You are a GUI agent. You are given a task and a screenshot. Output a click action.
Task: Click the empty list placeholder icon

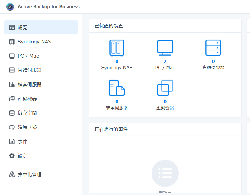pyautogui.click(x=165, y=173)
